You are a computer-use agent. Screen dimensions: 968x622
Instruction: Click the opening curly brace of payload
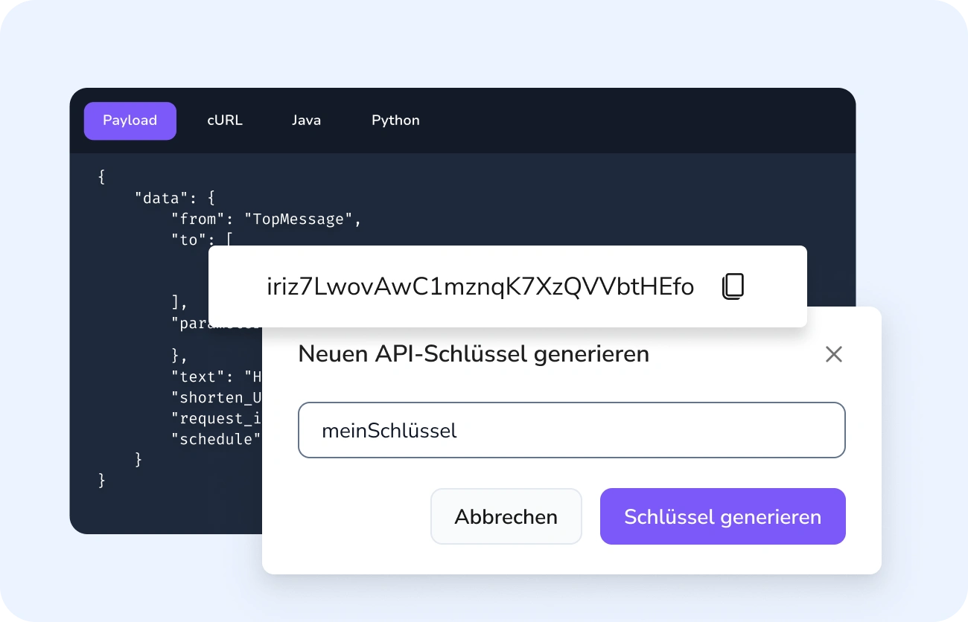(x=102, y=177)
